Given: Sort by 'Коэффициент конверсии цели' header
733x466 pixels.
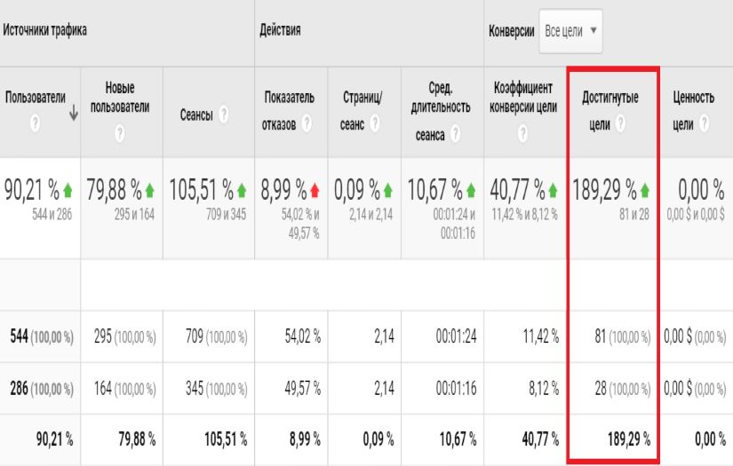Looking at the screenshot, I should 523,97.
